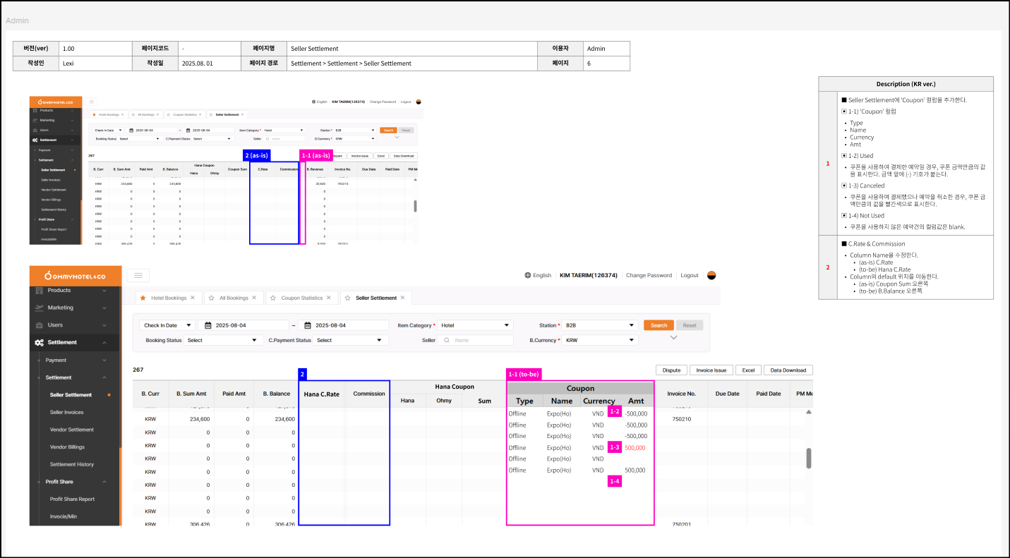The height and width of the screenshot is (558, 1010).
Task: Switch to All Bookings tab in the to-be mockup
Action: 234,298
